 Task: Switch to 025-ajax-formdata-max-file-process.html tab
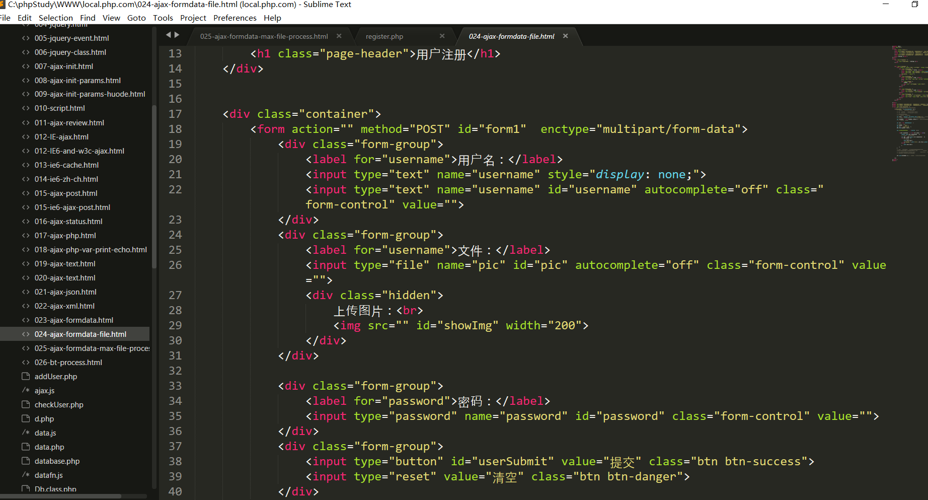coord(264,36)
